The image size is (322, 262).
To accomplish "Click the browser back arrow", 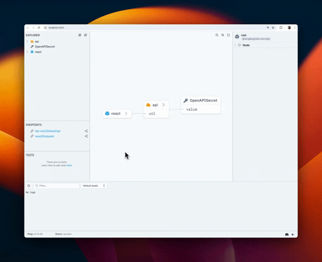I will click(28, 28).
